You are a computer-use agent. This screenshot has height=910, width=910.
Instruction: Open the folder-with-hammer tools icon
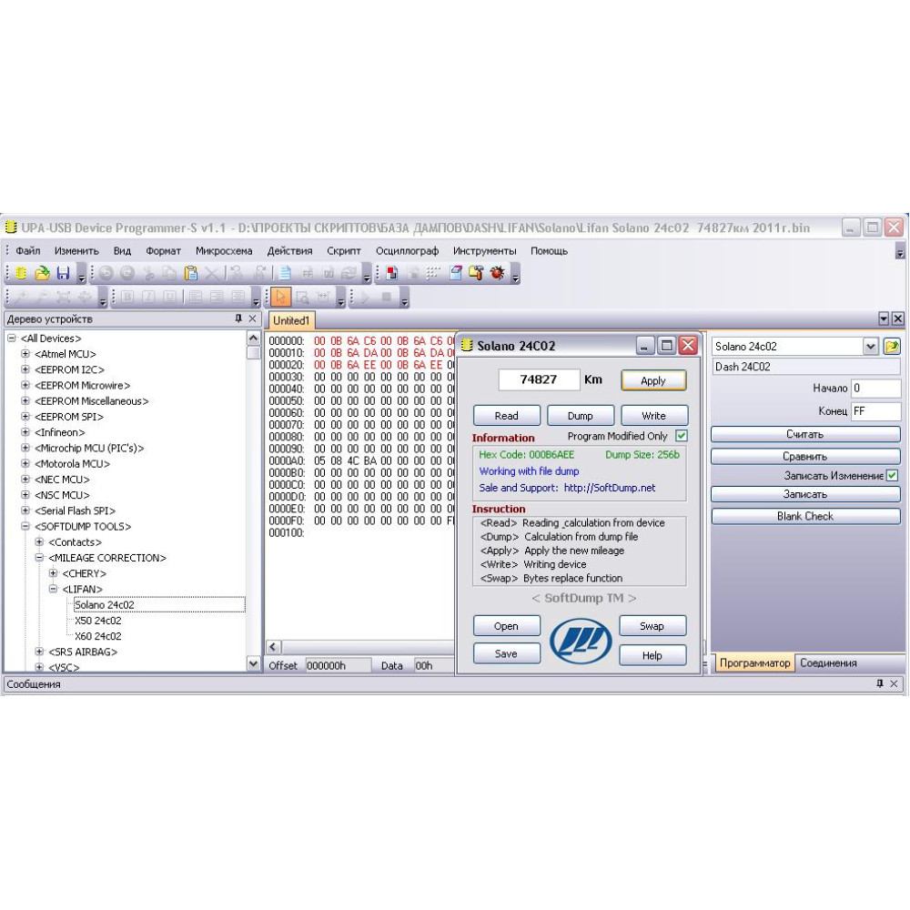click(477, 273)
